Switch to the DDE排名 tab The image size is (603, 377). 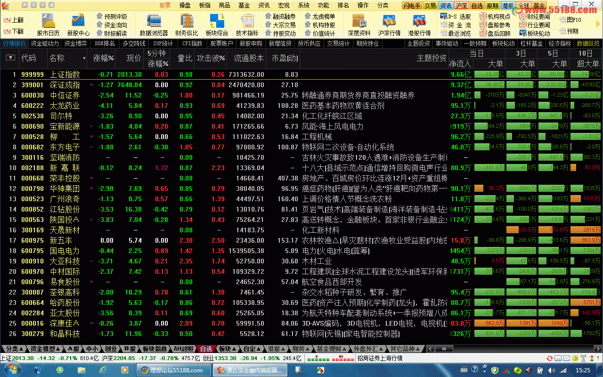pyautogui.click(x=105, y=43)
